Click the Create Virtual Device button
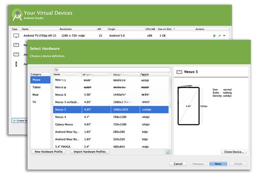Screen dimensions: 259x179 coord(20,120)
